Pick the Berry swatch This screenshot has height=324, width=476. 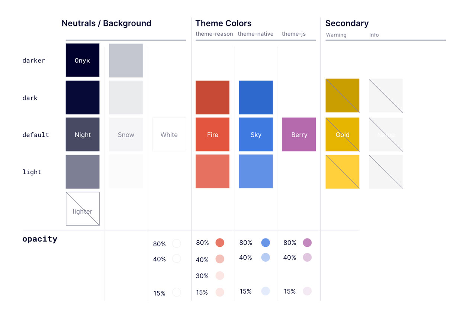(299, 135)
